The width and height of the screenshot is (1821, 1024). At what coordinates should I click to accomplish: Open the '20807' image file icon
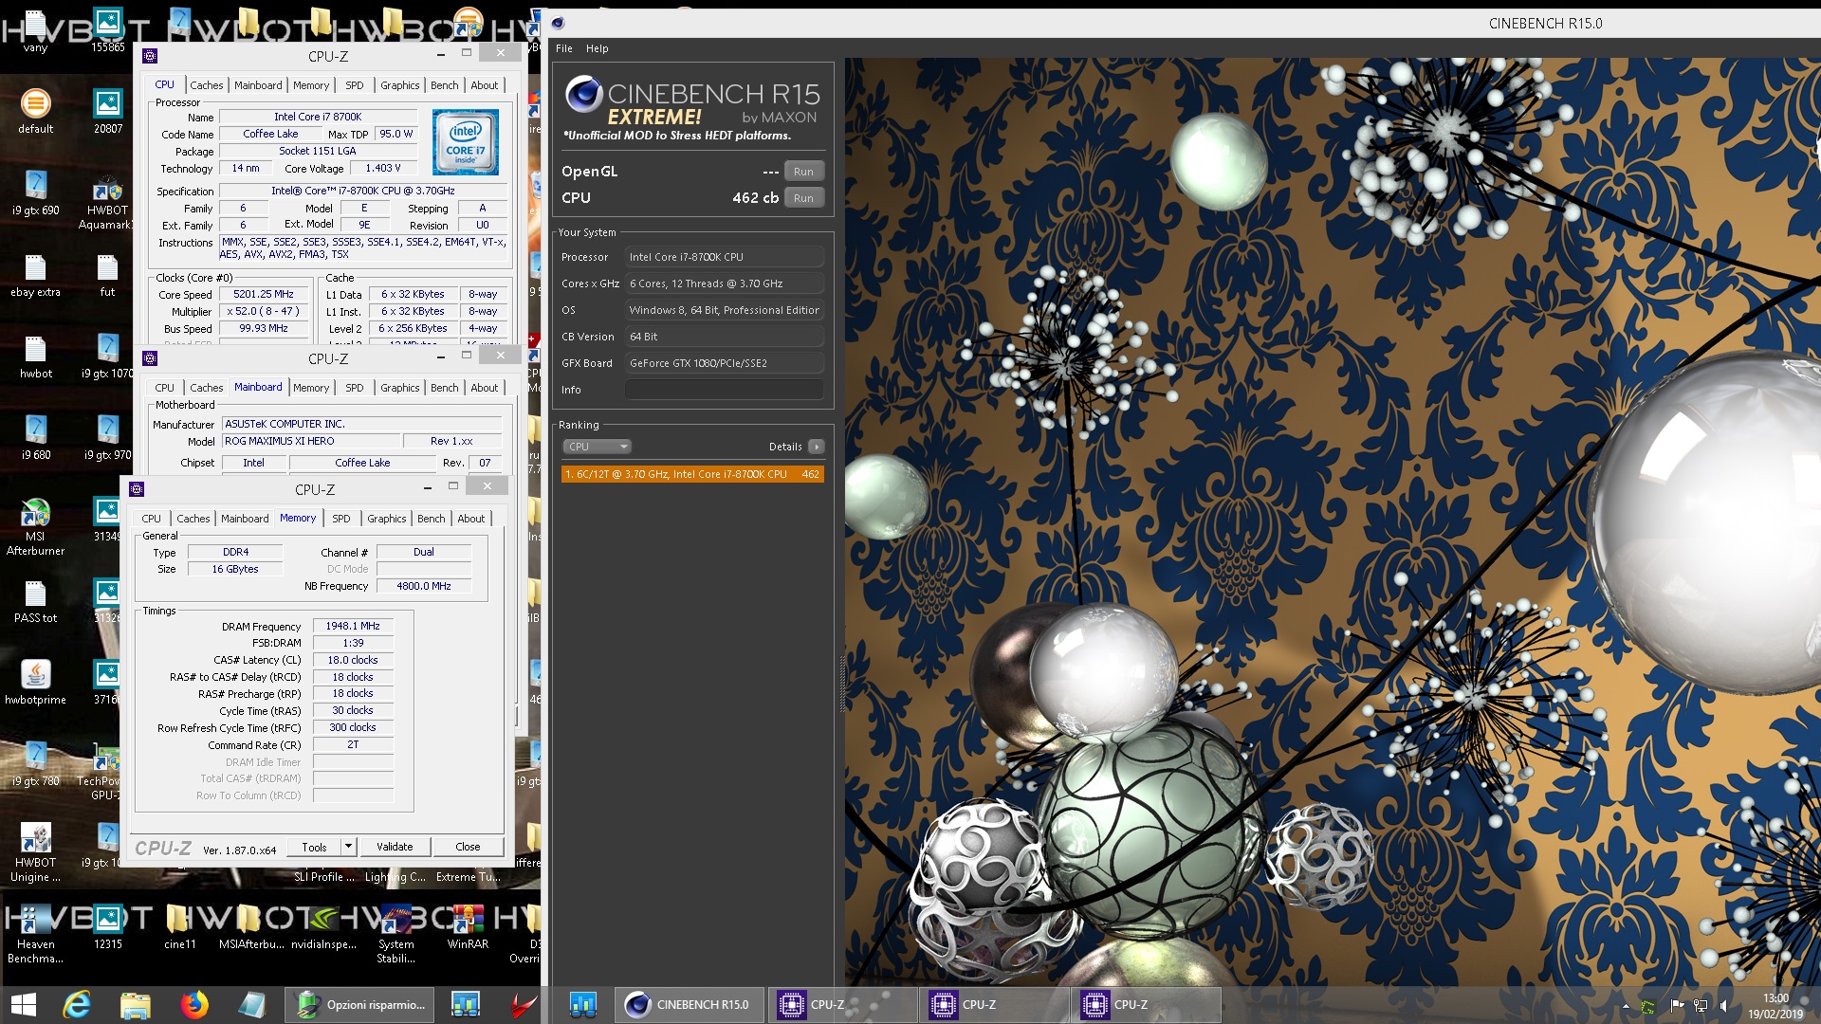(x=107, y=111)
